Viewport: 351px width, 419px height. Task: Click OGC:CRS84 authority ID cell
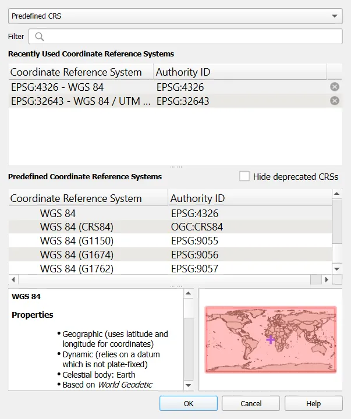pyautogui.click(x=197, y=227)
